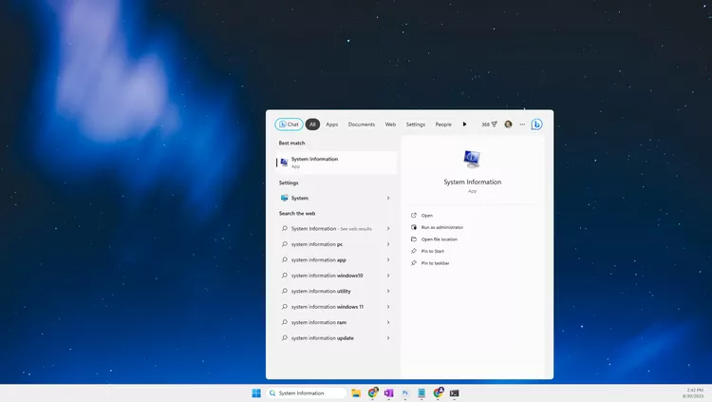Screen dimensions: 712x402
Task: Click the large System Information icon in preview pane
Action: coord(472,159)
